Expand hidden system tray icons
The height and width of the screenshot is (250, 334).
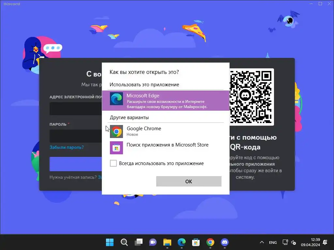tap(262, 242)
